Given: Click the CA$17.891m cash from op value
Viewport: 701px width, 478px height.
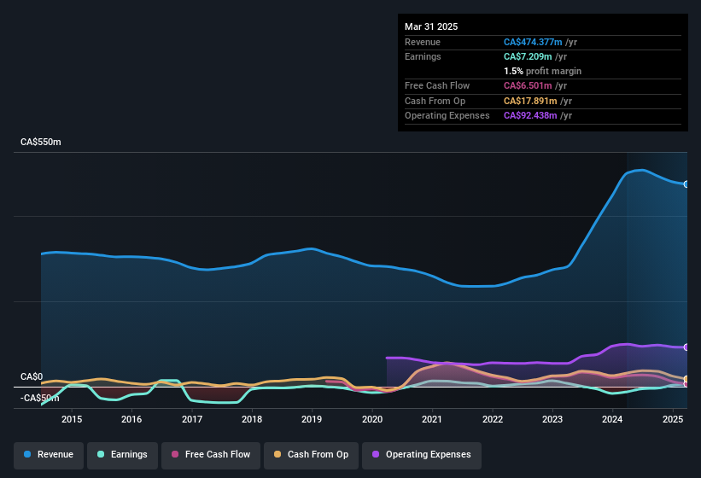Looking at the screenshot, I should pyautogui.click(x=530, y=101).
